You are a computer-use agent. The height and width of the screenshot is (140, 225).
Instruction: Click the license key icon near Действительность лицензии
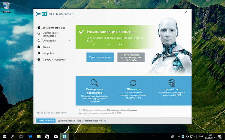(x=80, y=113)
